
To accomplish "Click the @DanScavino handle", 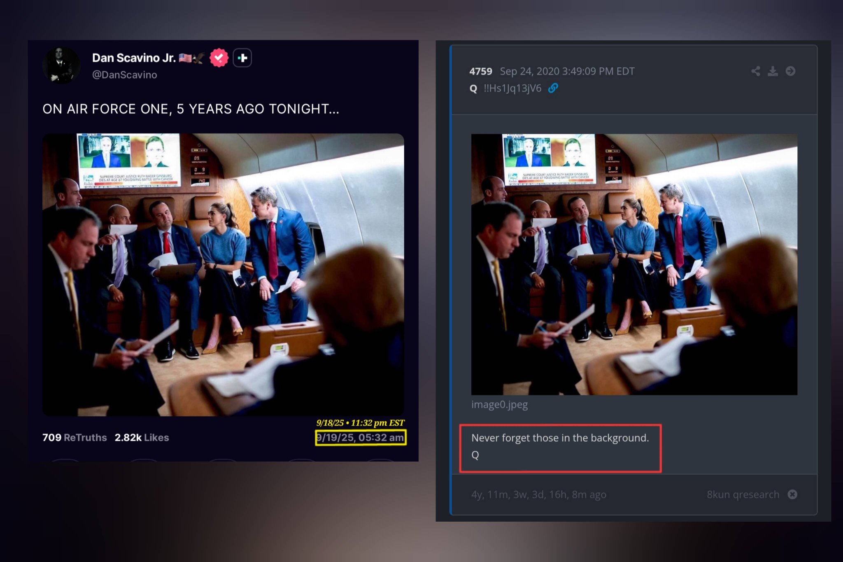I will pos(124,75).
